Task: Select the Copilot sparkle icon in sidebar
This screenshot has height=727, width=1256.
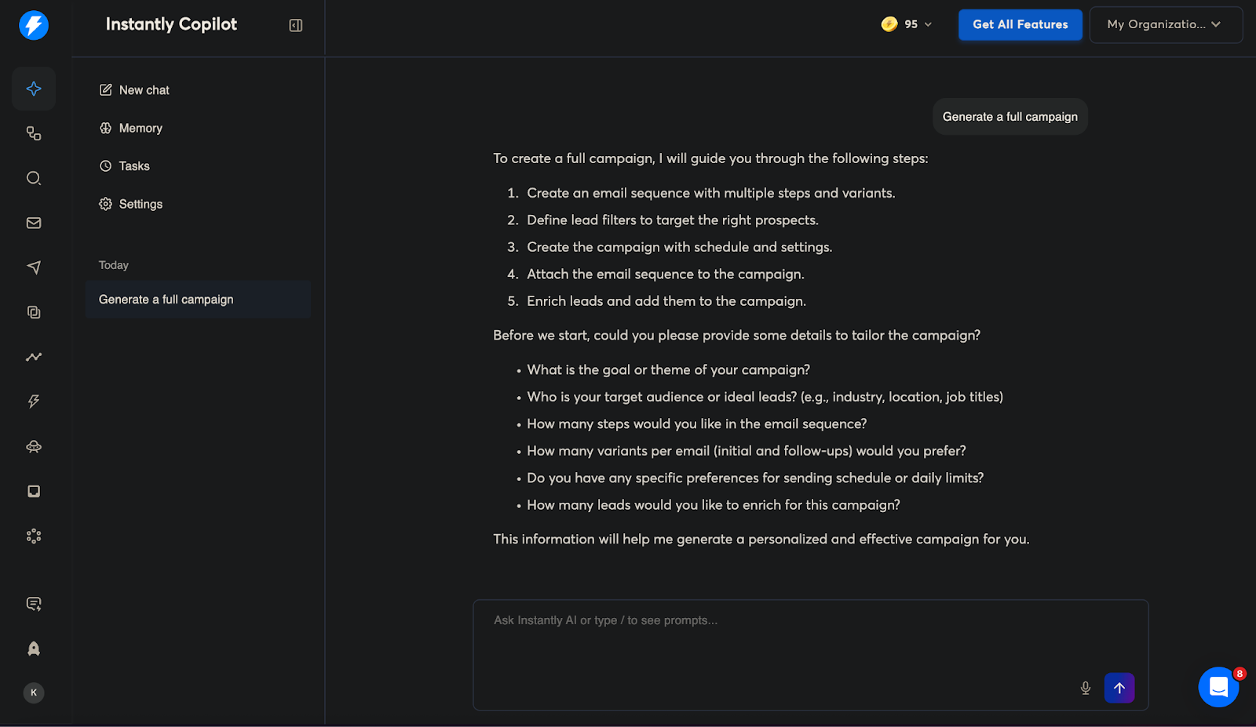Action: tap(33, 89)
